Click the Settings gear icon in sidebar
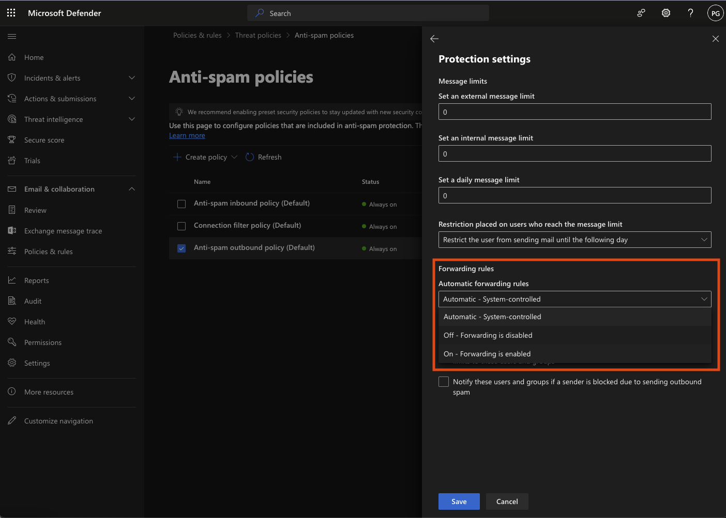Image resolution: width=726 pixels, height=518 pixels. (x=12, y=363)
